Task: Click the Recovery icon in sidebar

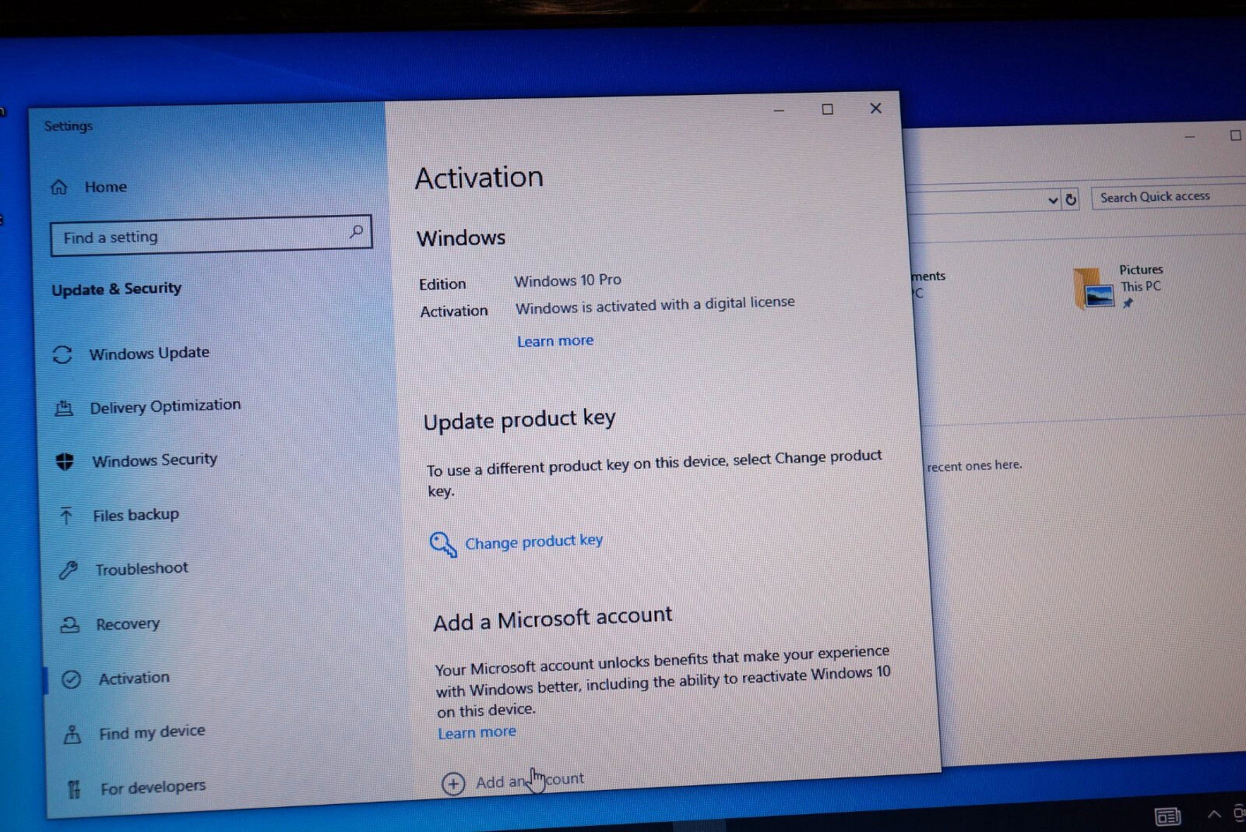Action: click(70, 625)
